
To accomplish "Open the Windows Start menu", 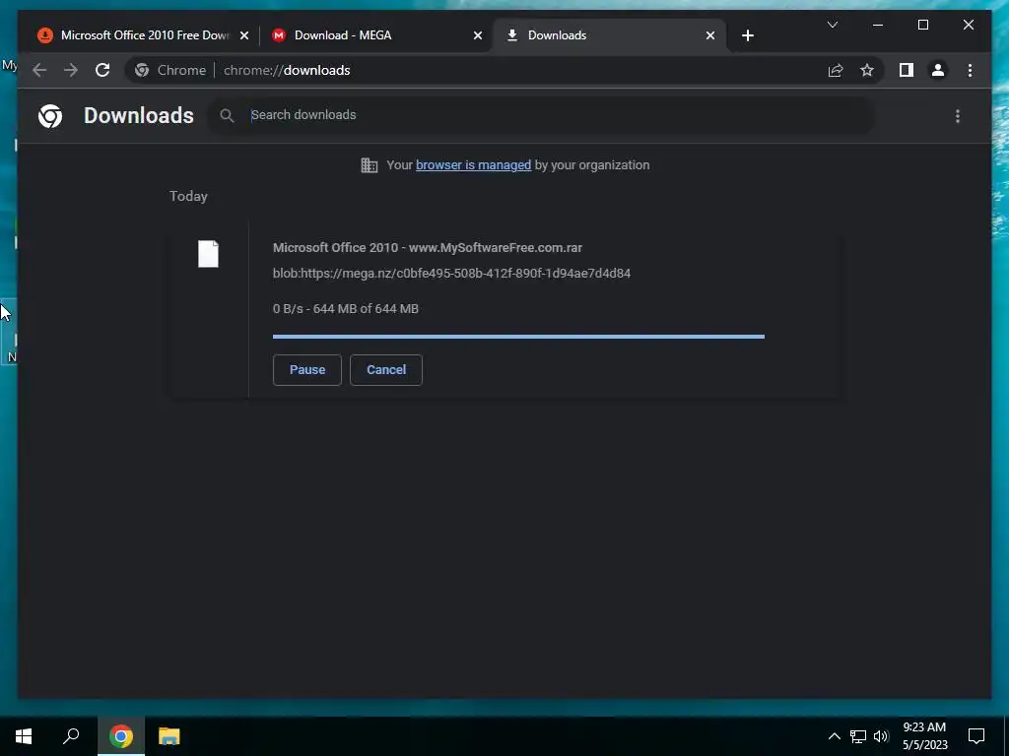I will tap(24, 736).
